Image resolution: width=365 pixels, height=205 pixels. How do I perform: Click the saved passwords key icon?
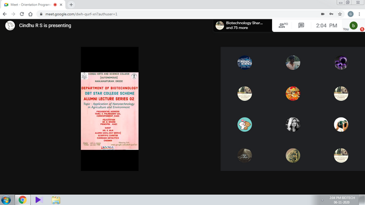tap(331, 14)
